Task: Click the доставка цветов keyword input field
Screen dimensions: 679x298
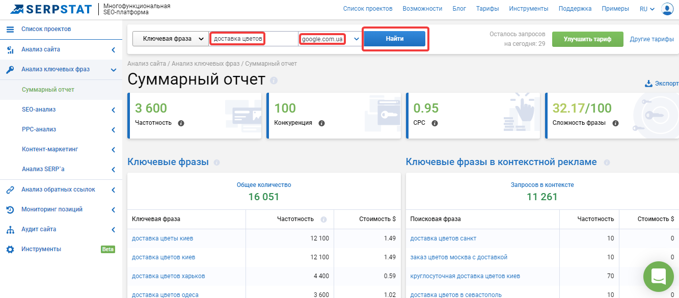Action: pyautogui.click(x=253, y=39)
